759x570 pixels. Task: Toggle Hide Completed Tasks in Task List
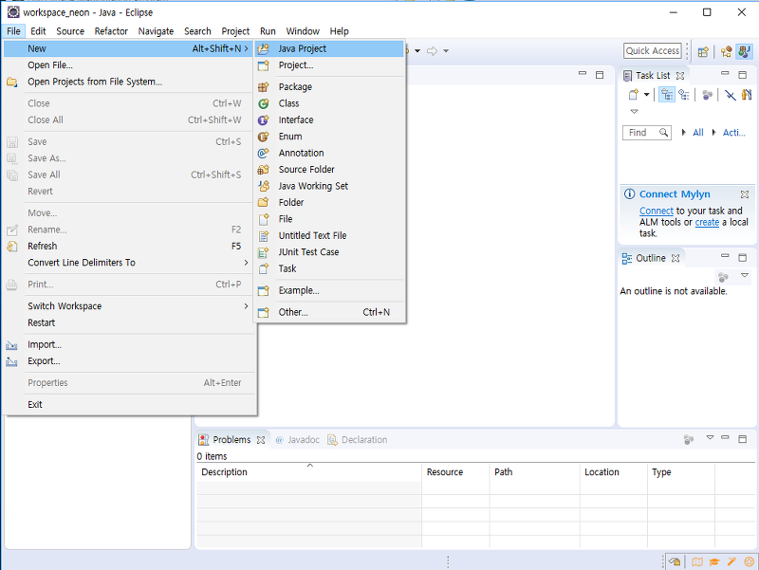[730, 95]
